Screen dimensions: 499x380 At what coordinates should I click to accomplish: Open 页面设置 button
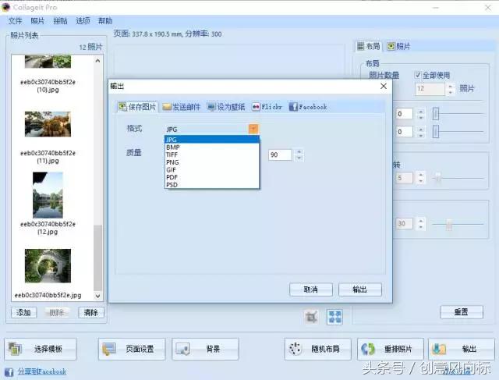coord(132,349)
